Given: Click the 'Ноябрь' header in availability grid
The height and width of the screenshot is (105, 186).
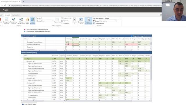Looking at the screenshot, I should [76, 39].
